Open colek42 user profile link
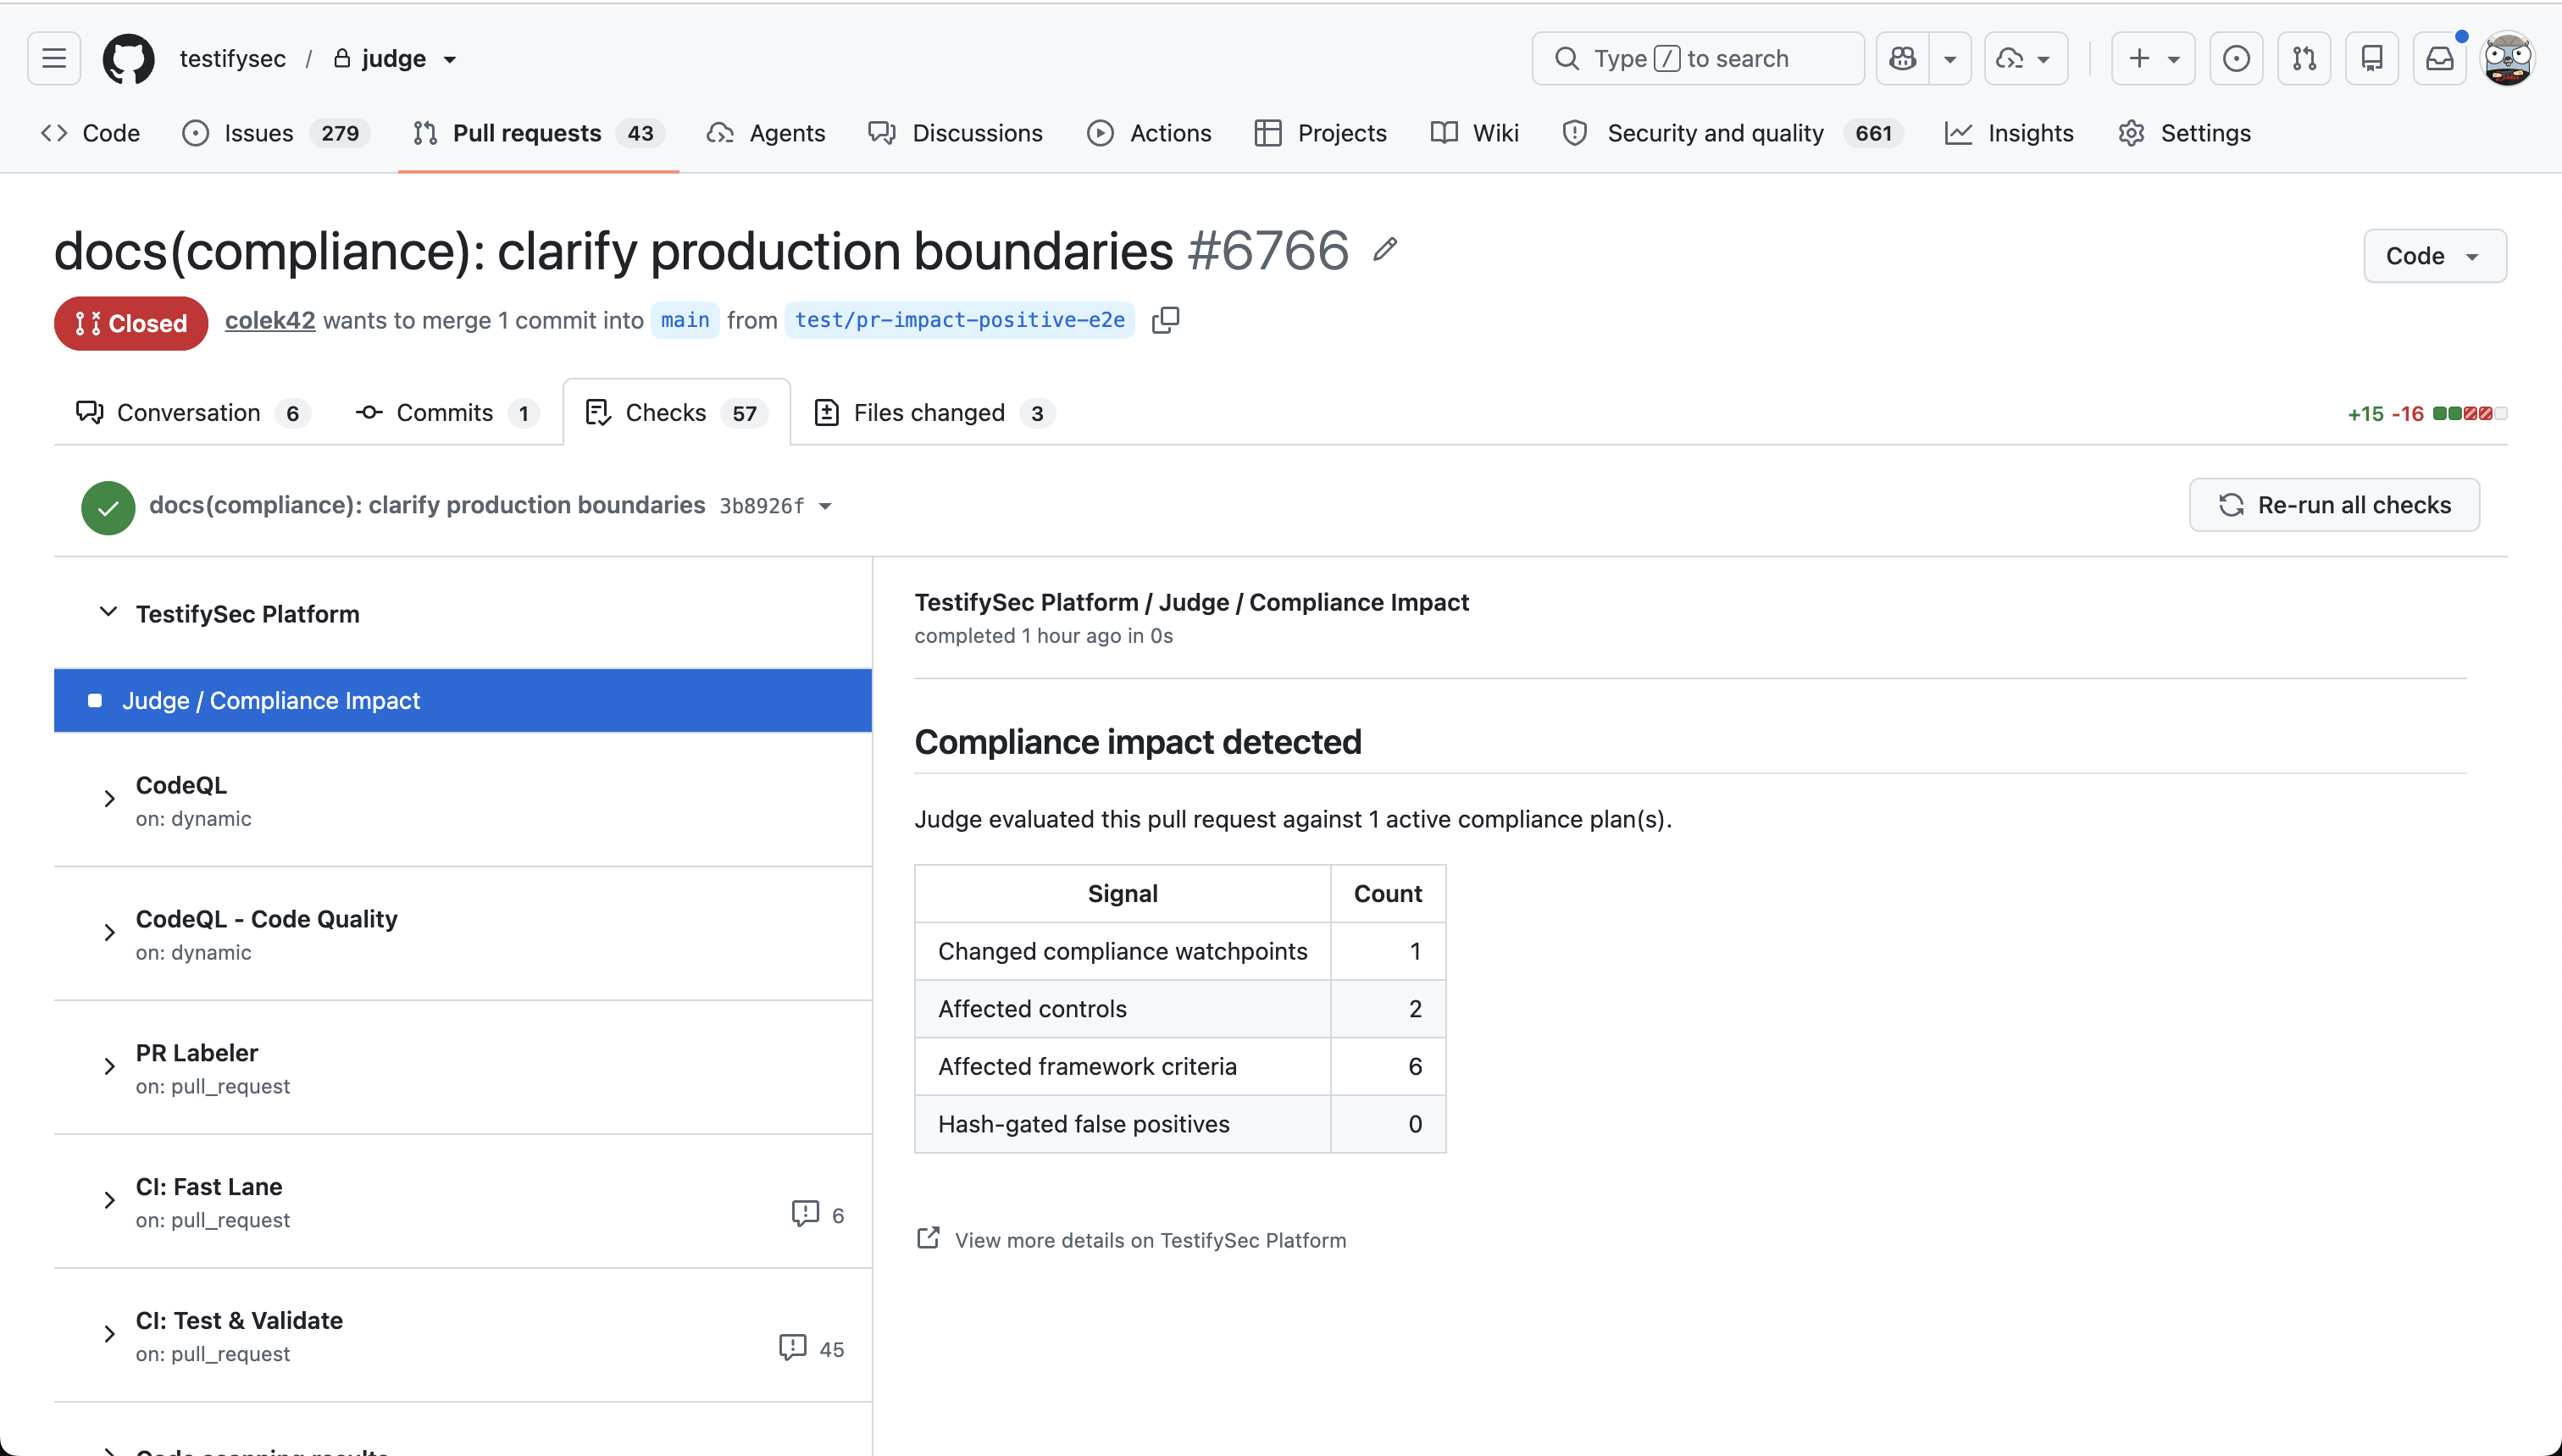The width and height of the screenshot is (2562, 1456). [x=270, y=320]
